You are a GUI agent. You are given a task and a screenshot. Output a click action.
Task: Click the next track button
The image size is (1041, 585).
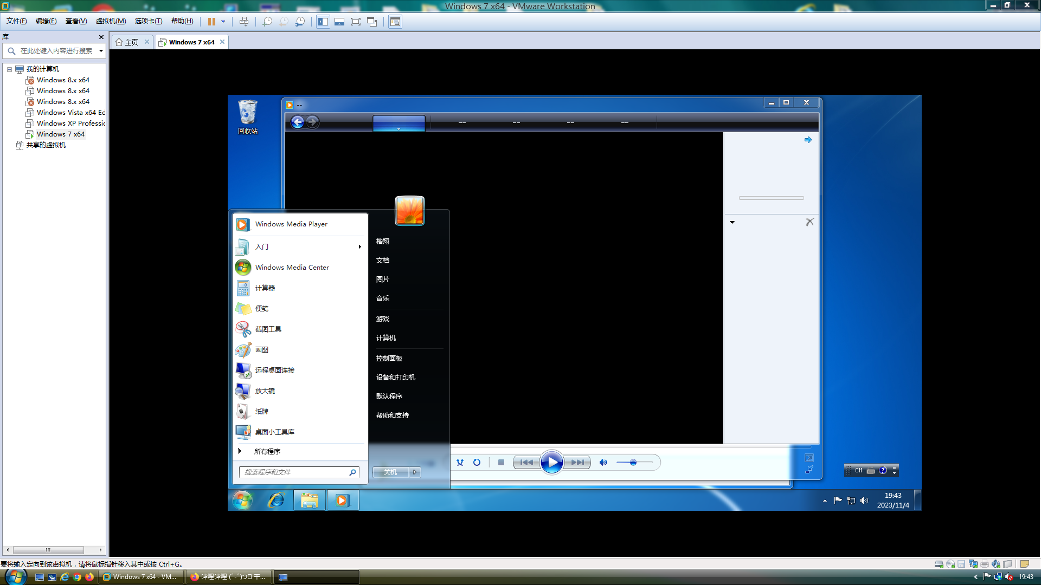(x=577, y=463)
